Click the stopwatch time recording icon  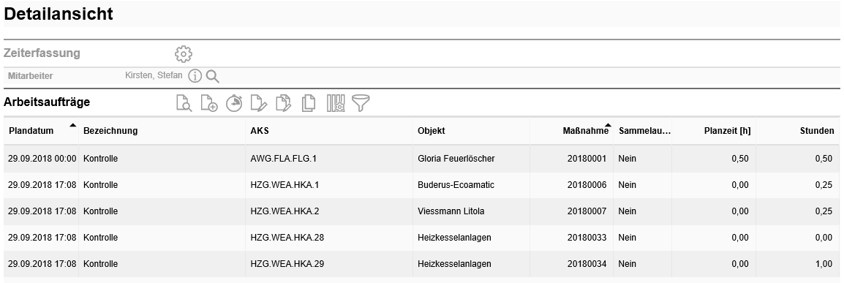pyautogui.click(x=234, y=103)
